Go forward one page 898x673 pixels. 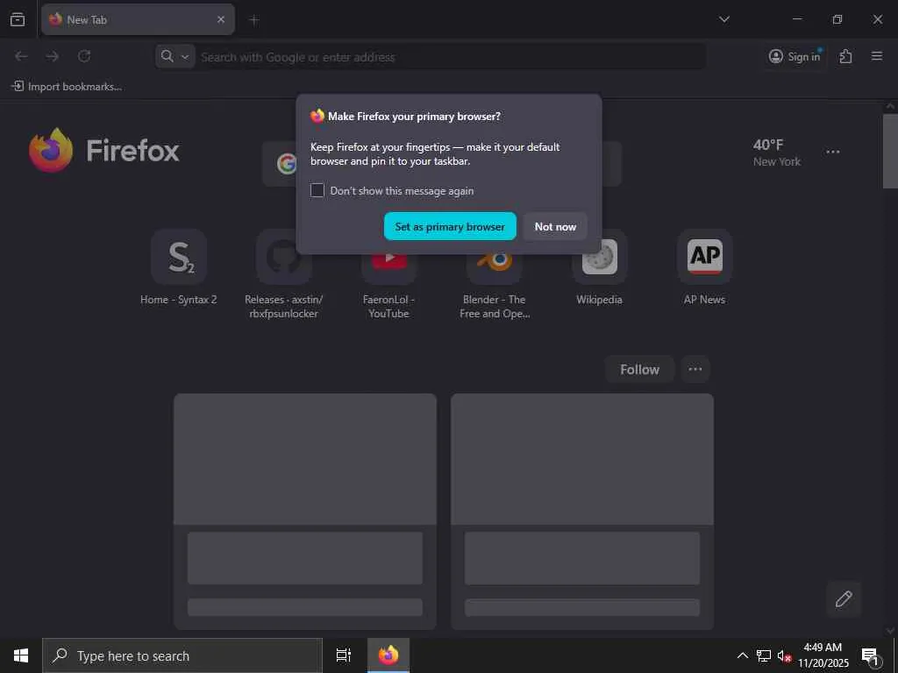click(52, 56)
